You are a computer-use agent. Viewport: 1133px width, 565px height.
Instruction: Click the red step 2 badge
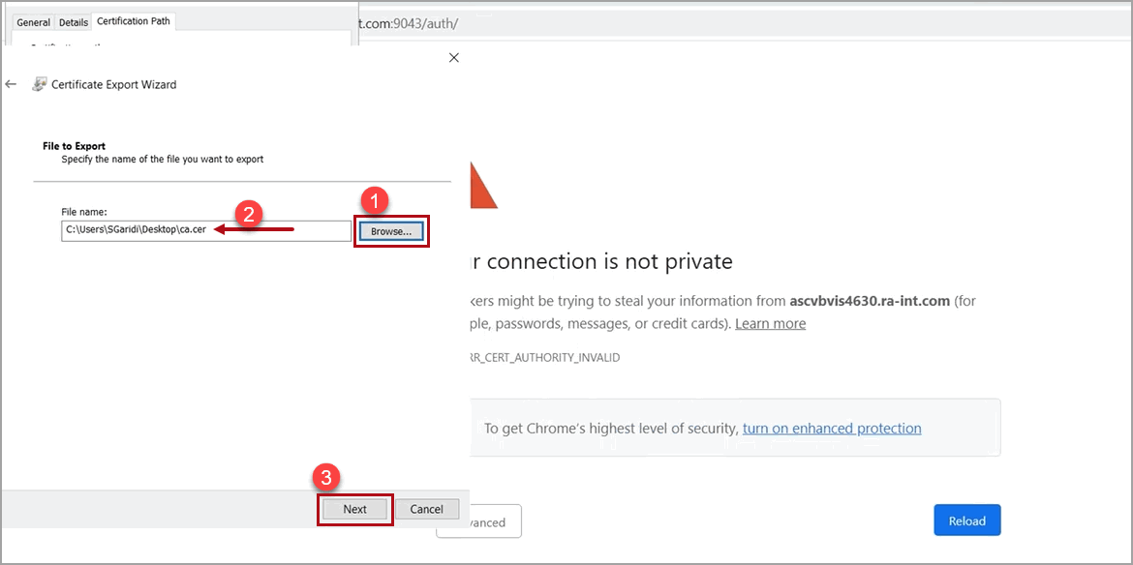click(249, 214)
